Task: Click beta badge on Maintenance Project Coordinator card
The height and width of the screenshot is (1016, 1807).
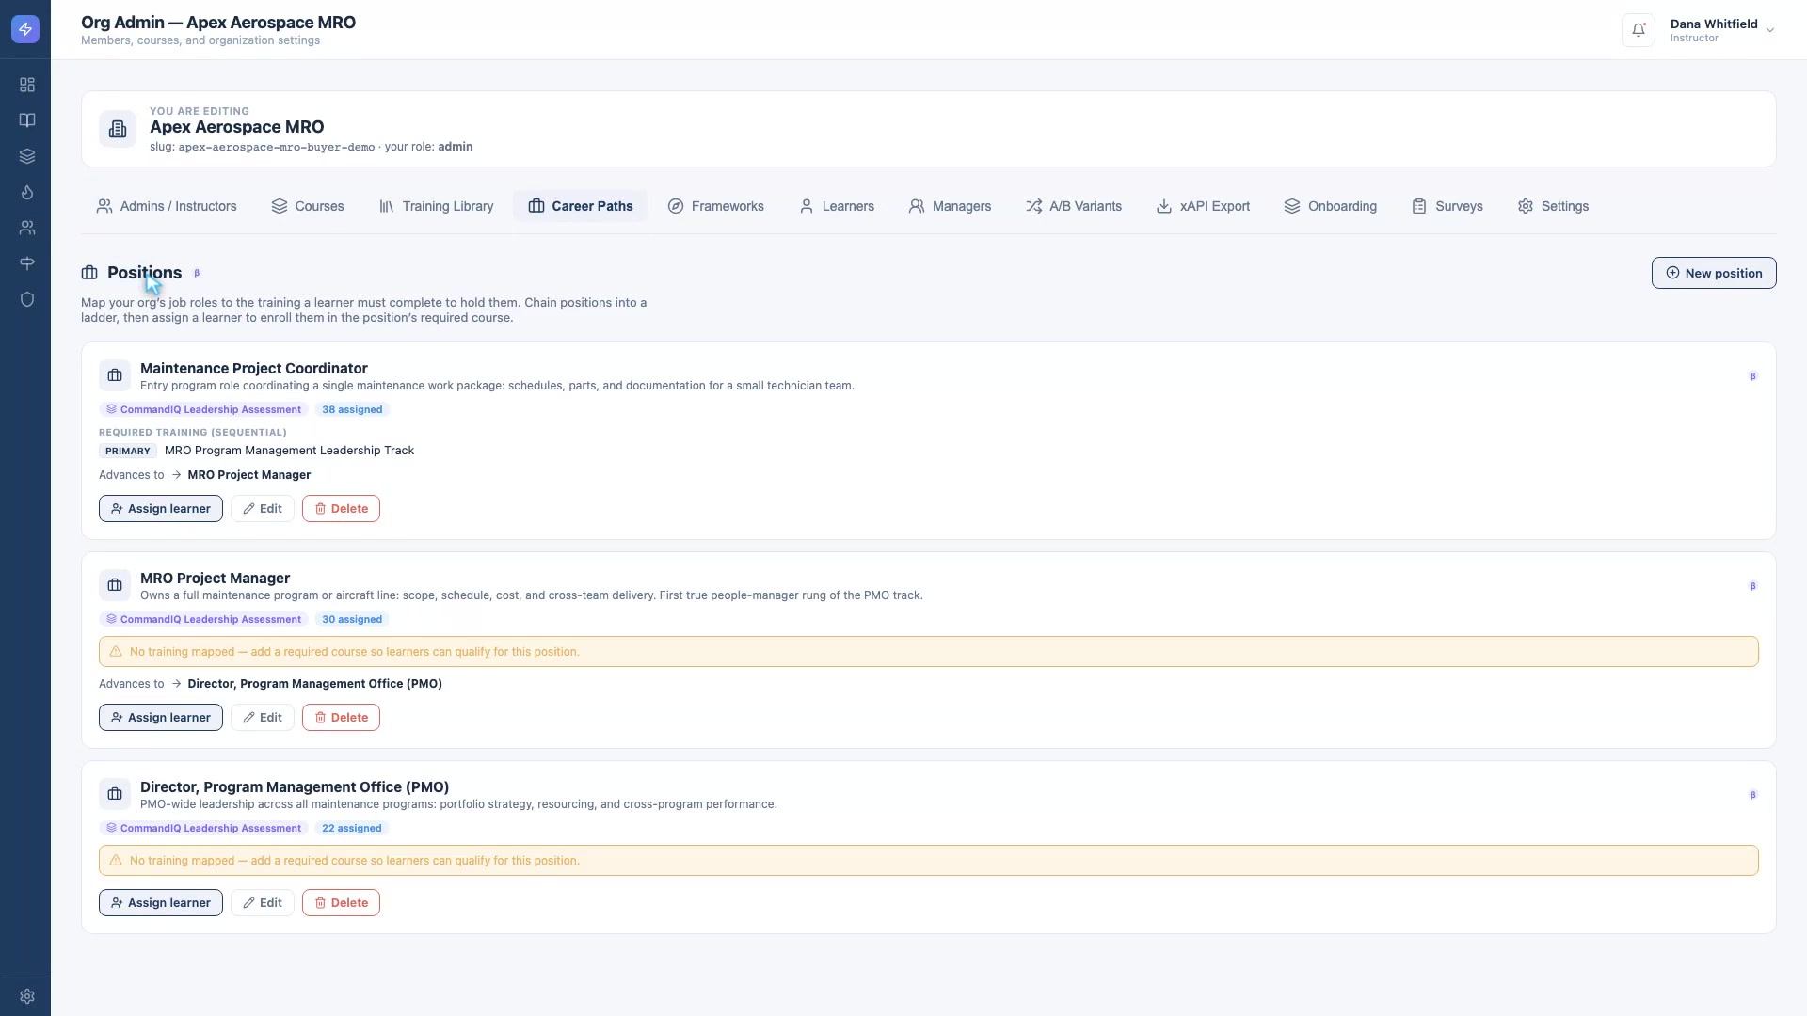Action: point(1752,376)
